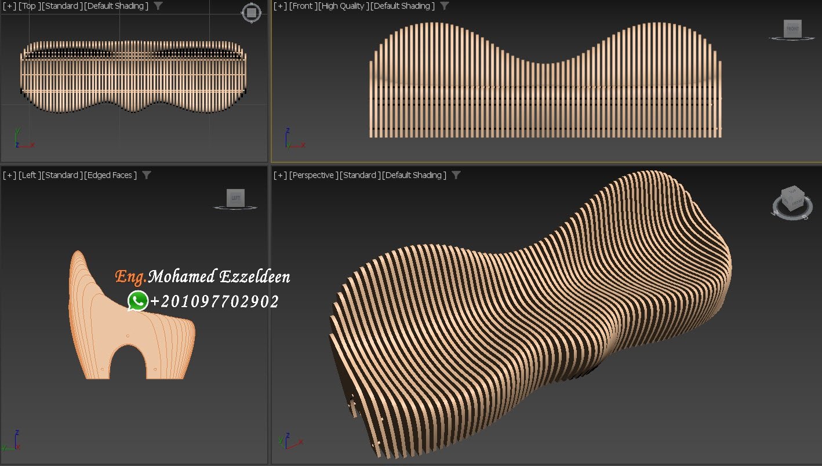
Task: Click the filter icon in Left viewport
Action: tap(146, 175)
